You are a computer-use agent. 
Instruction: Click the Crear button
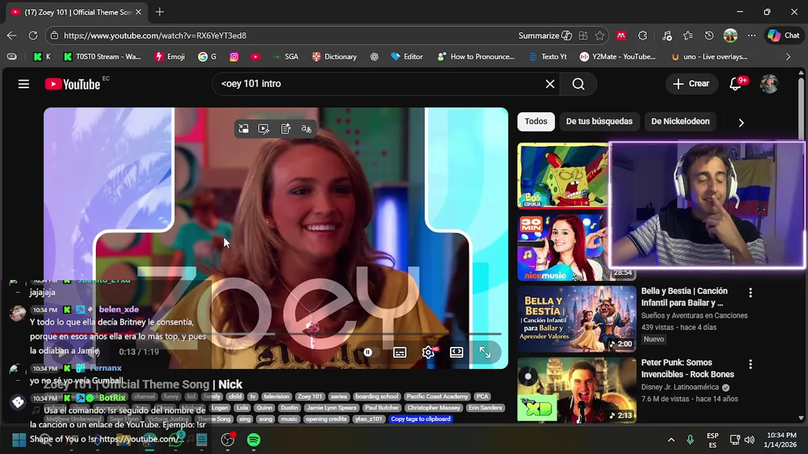(x=691, y=84)
